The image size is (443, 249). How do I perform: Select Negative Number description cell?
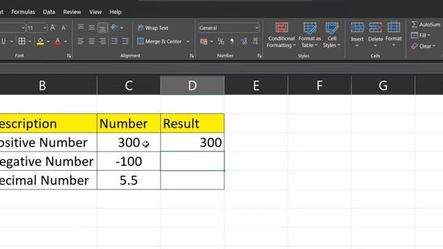coord(48,161)
